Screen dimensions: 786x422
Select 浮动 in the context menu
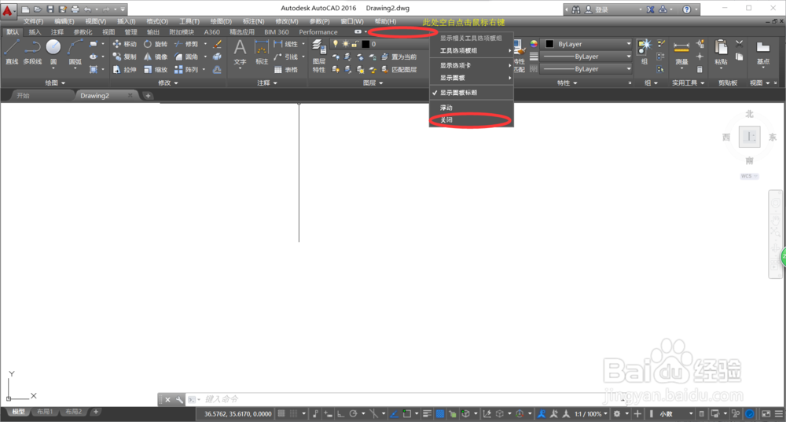coord(471,108)
